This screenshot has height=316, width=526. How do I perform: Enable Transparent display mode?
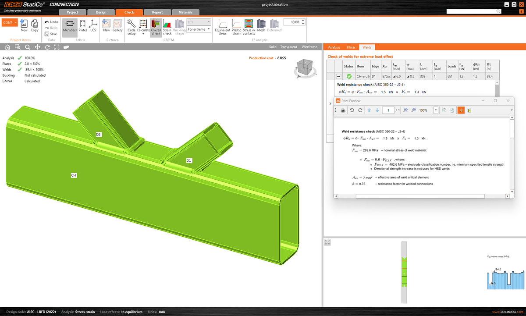288,46
